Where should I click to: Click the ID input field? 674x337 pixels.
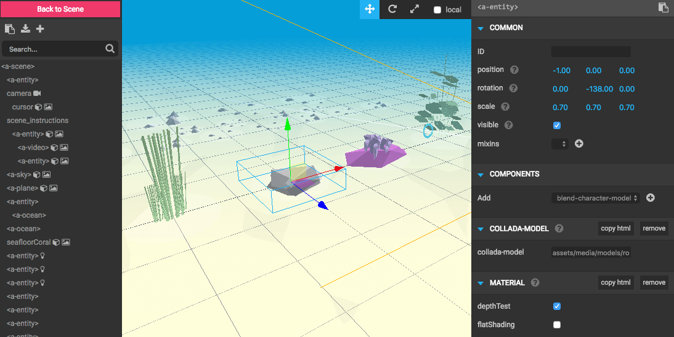coord(590,52)
